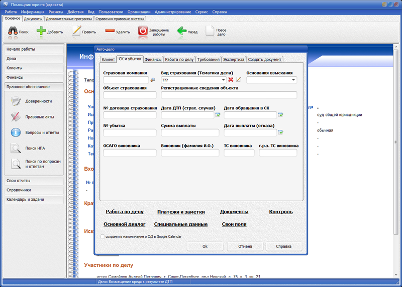Select the Экспертиза tab
The width and height of the screenshot is (402, 287).
(234, 59)
